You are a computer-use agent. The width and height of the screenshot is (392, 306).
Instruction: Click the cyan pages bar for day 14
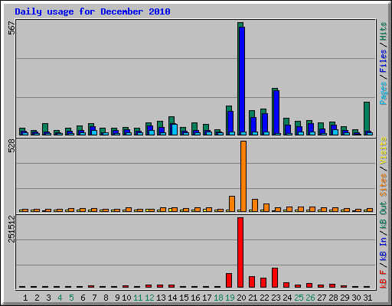coord(175,129)
